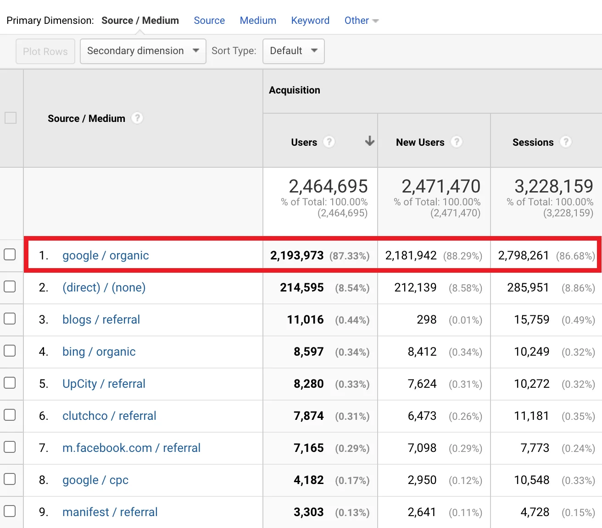Click the Users column help icon
Screen dimensions: 602x528
[329, 142]
